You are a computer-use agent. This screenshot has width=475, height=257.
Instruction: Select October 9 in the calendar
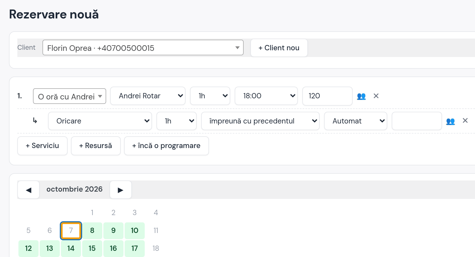113,230
